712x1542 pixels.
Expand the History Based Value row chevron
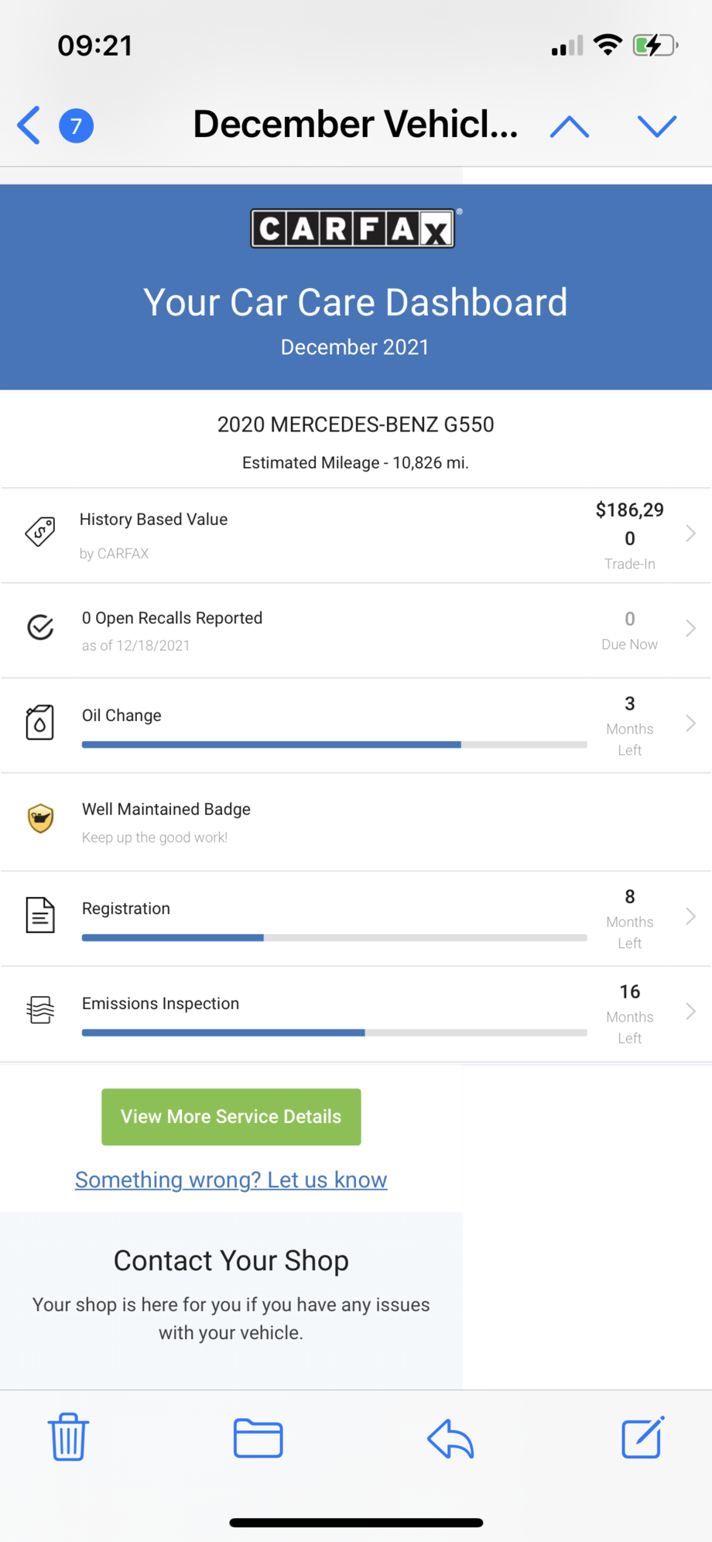pyautogui.click(x=690, y=534)
